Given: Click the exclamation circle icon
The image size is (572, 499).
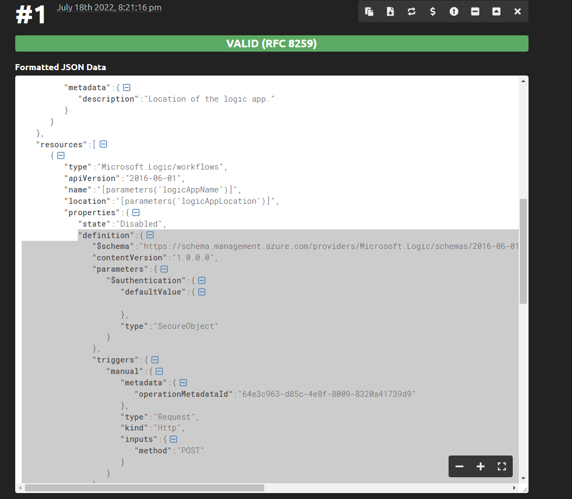Looking at the screenshot, I should (454, 11).
